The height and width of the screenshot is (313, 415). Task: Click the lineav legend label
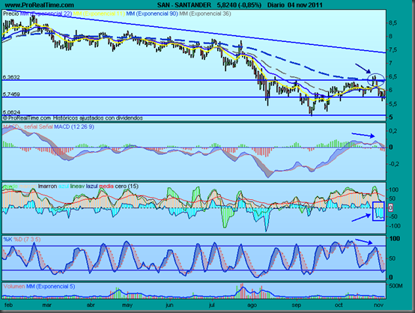click(78, 186)
